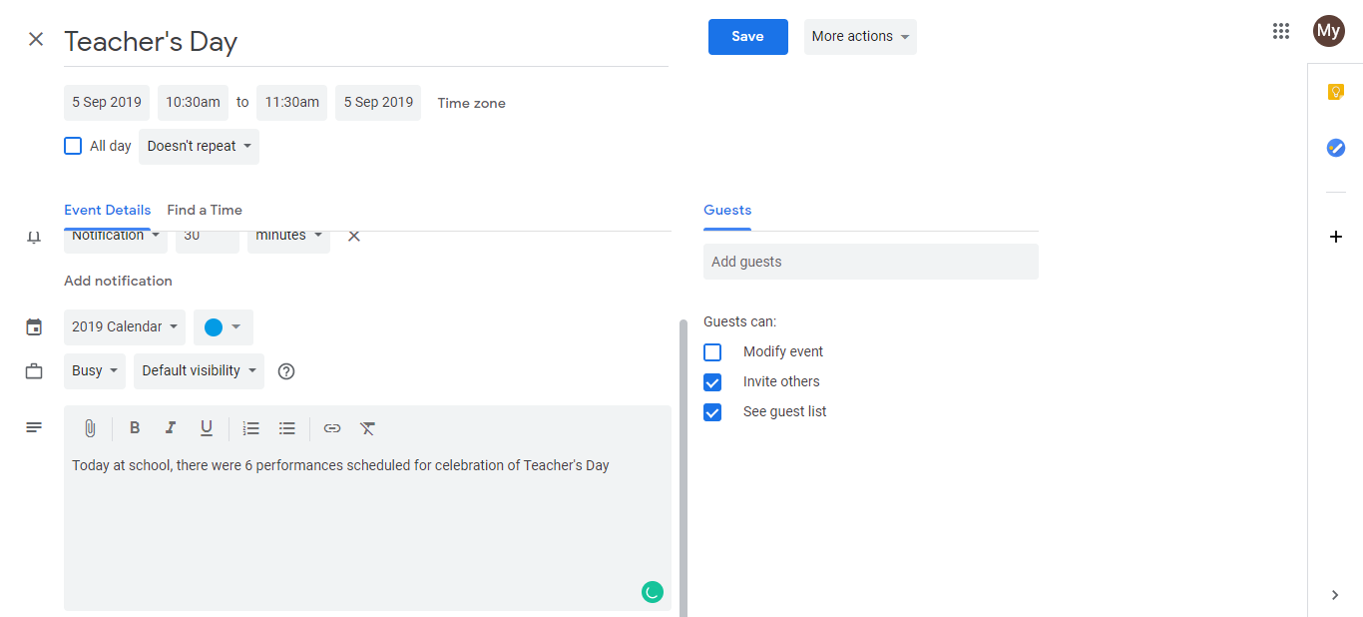Open the Default visibility dropdown
Image resolution: width=1363 pixels, height=617 pixels.
(x=200, y=371)
